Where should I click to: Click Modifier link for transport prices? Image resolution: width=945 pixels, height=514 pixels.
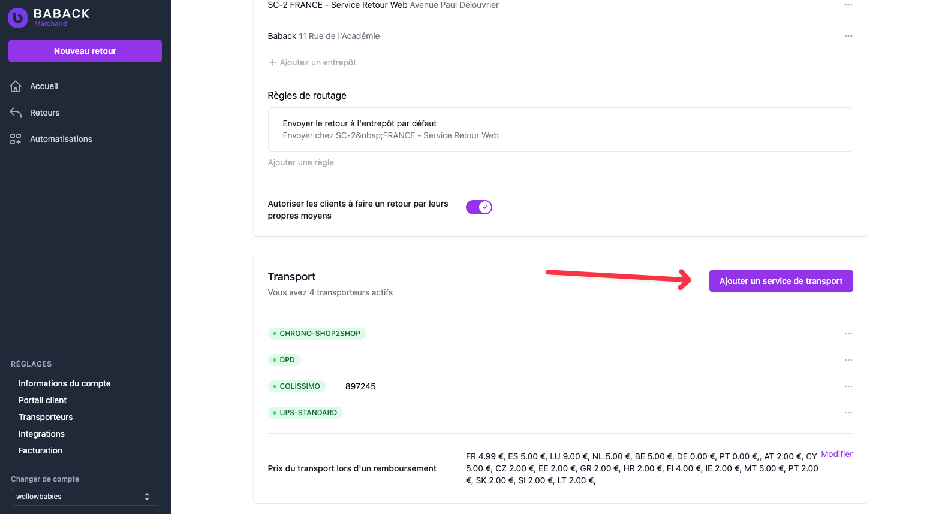836,454
